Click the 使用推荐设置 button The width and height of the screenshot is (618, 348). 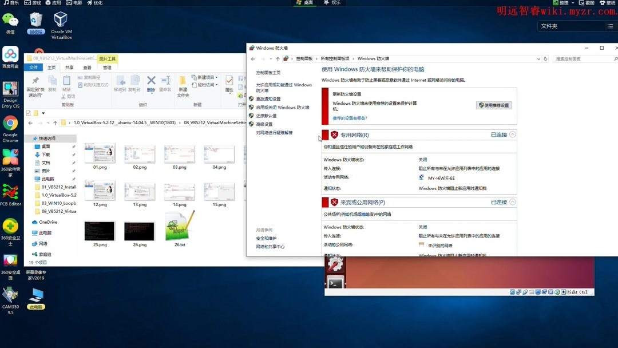494,105
